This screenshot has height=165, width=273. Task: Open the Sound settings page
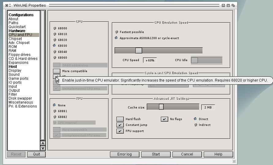point(14,75)
